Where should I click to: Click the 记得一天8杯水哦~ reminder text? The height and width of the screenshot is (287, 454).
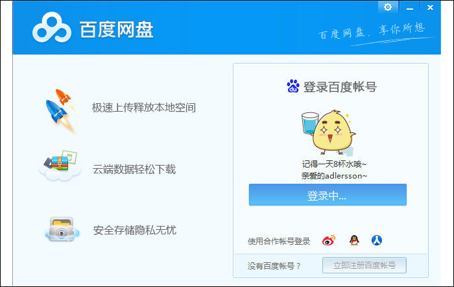click(334, 164)
